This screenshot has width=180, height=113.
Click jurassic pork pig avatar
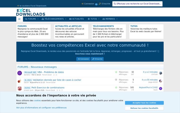tap(20, 88)
